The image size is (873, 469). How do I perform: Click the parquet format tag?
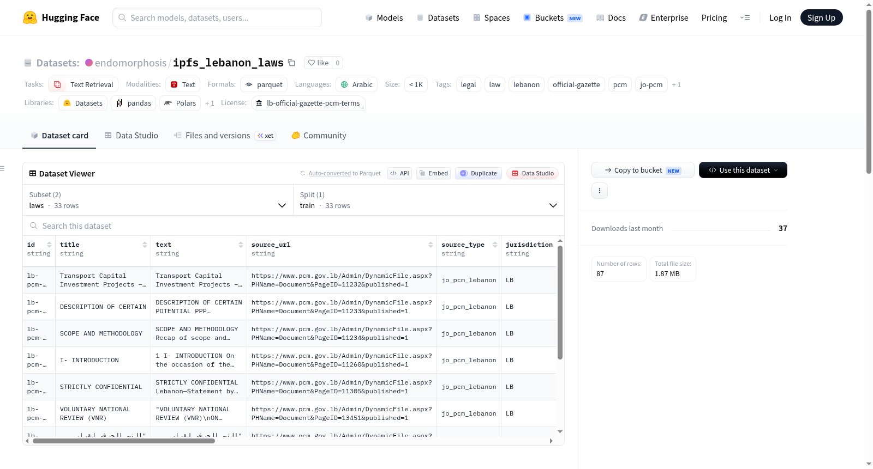pos(264,84)
